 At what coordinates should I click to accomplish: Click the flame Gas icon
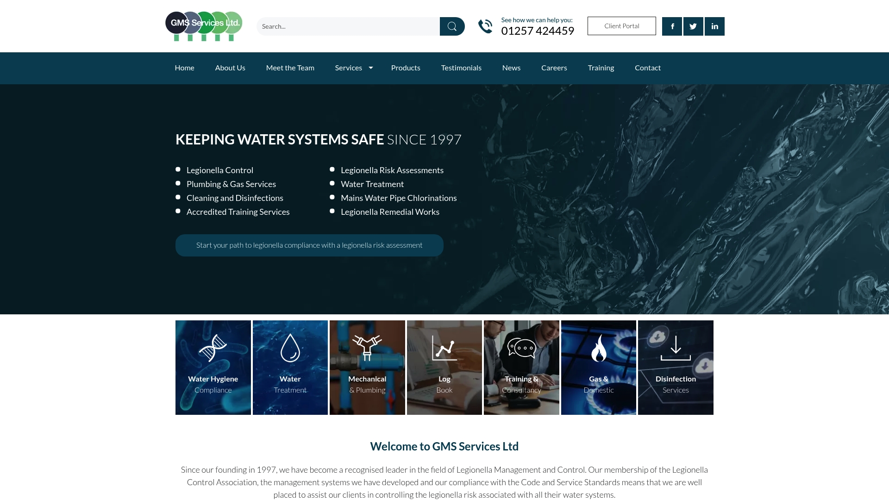tap(599, 348)
